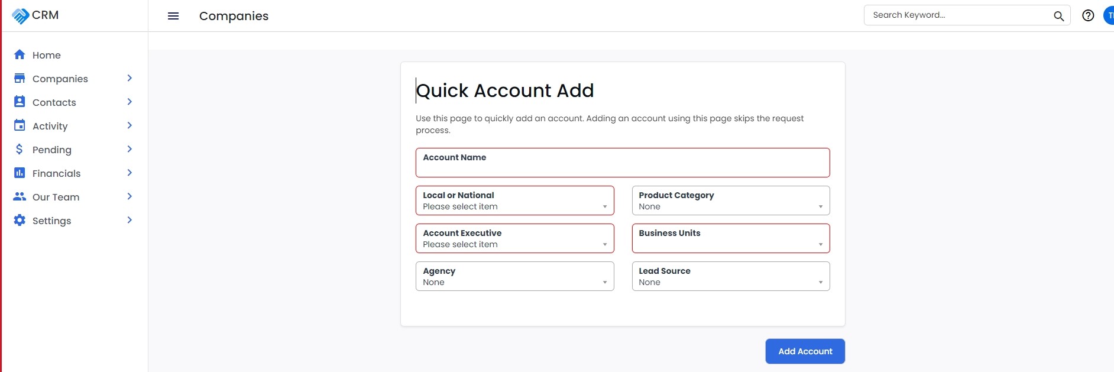
Task: Click the Settings gear icon
Action: click(x=20, y=220)
